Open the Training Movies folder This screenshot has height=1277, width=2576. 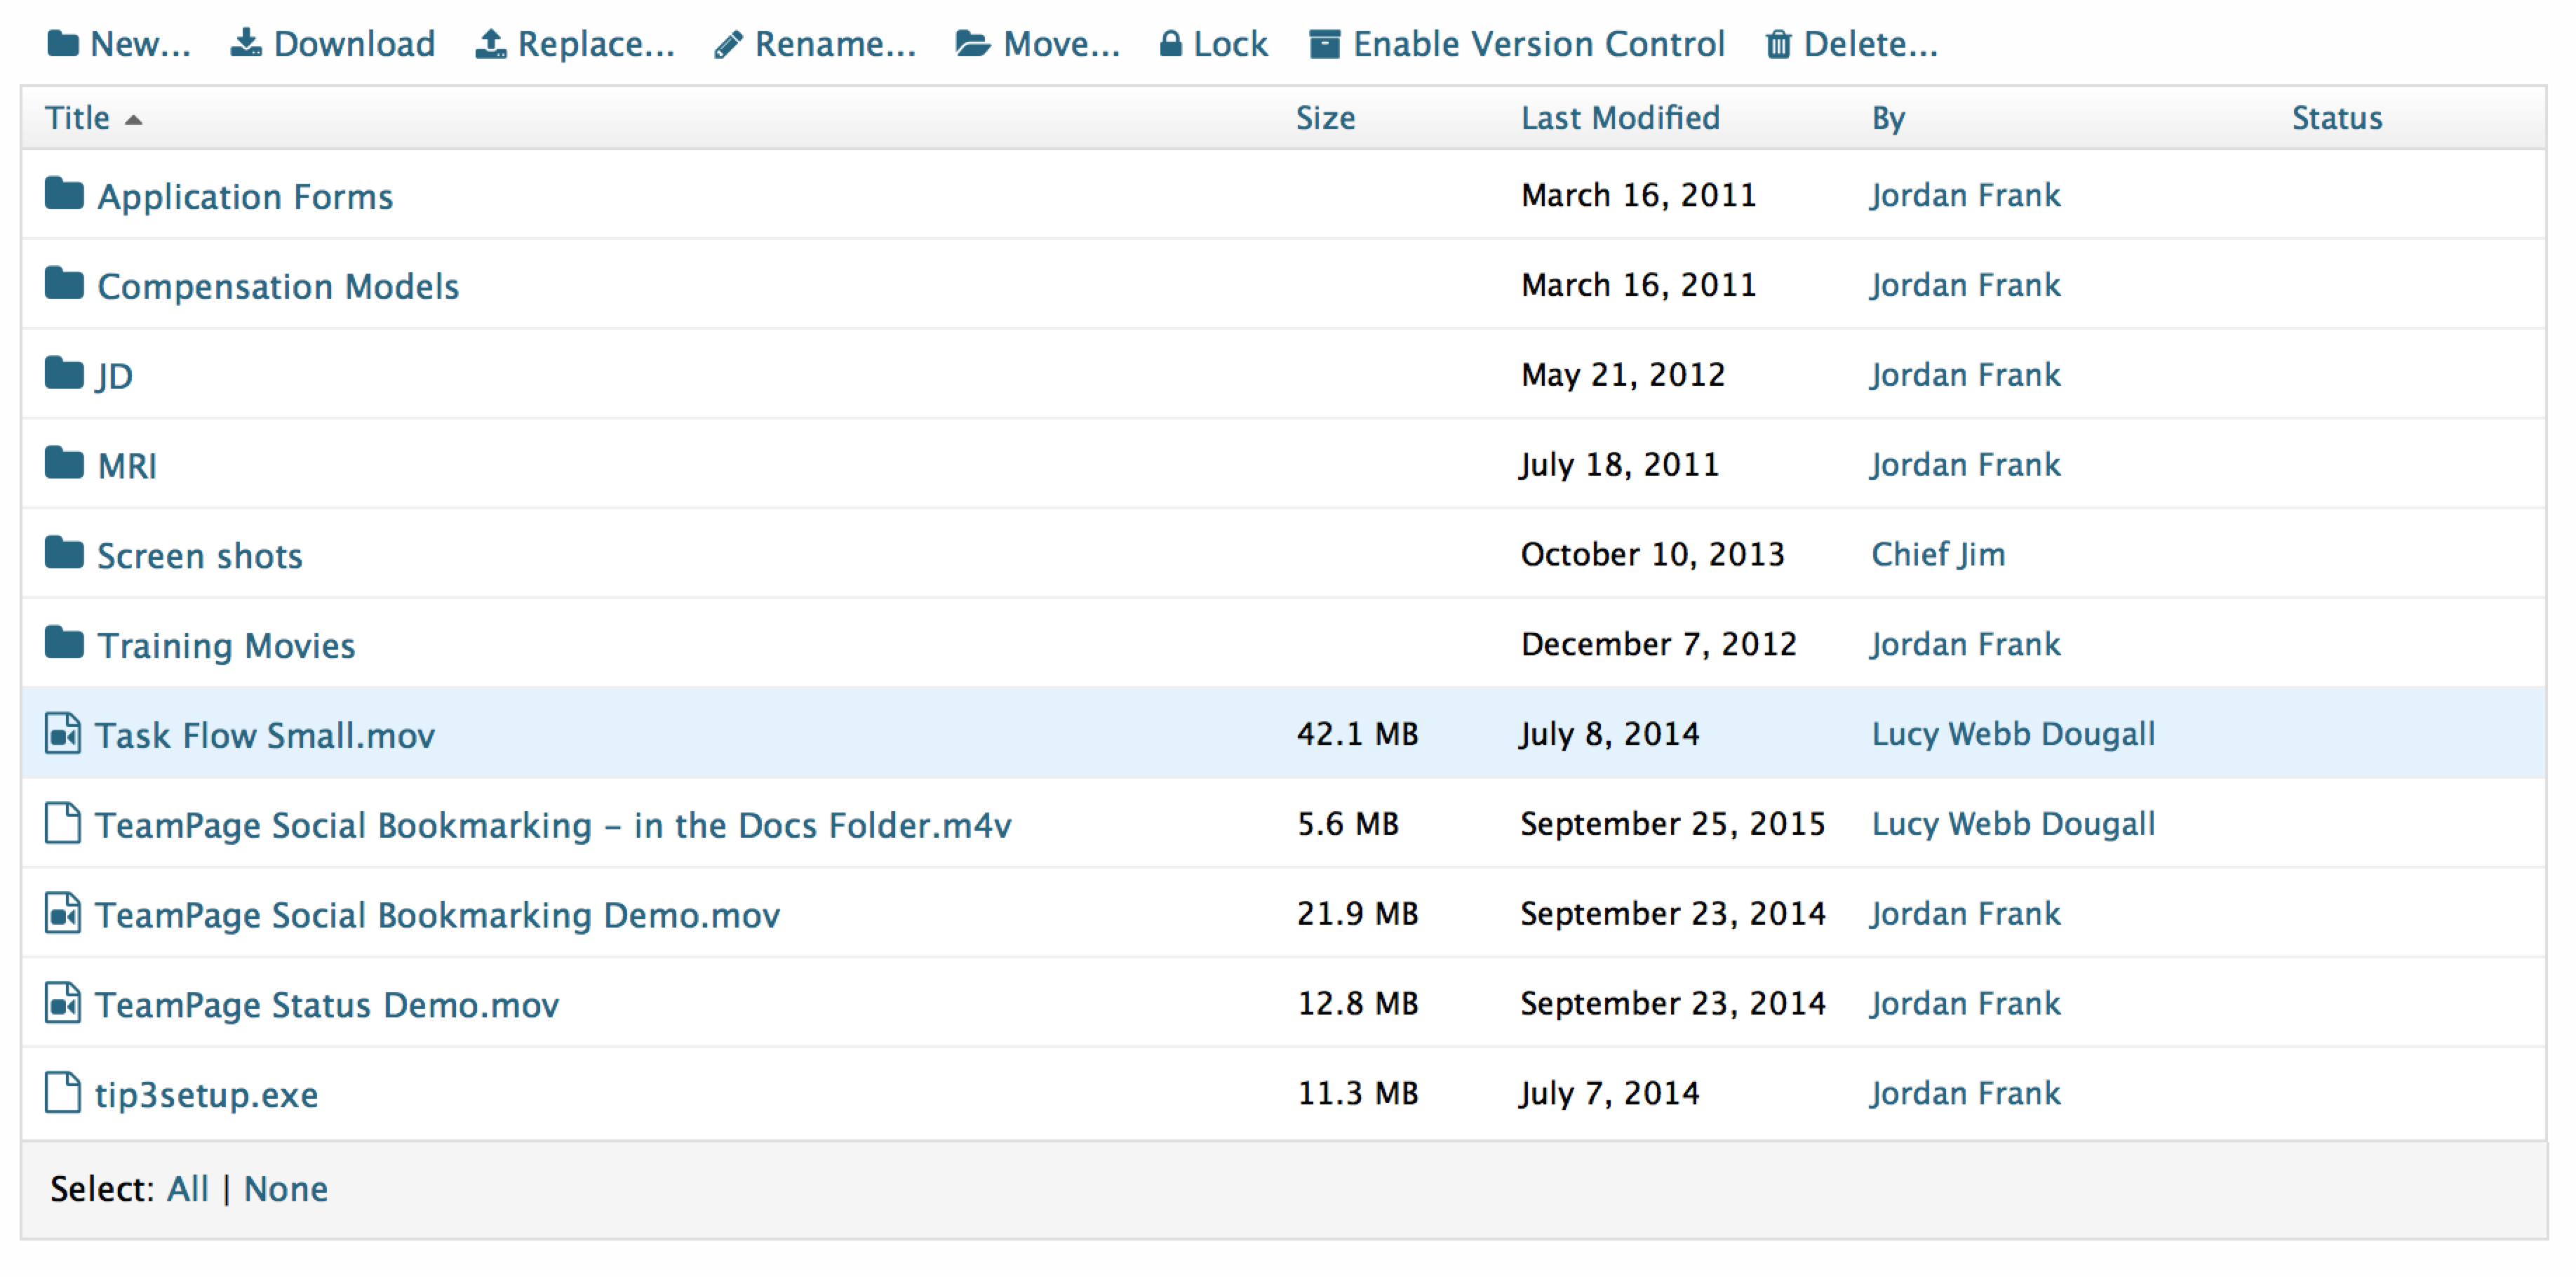pyautogui.click(x=225, y=646)
